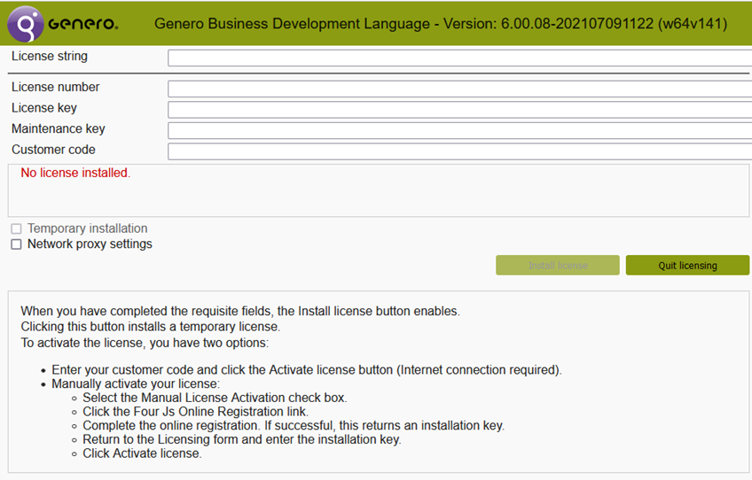Tick the Temporary installation checkbox

(16, 229)
